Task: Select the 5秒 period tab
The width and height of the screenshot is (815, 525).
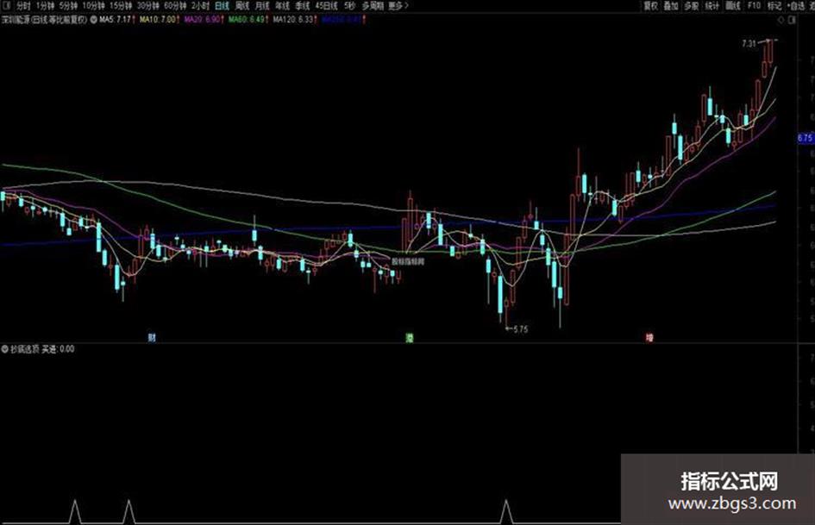Action: [x=350, y=6]
